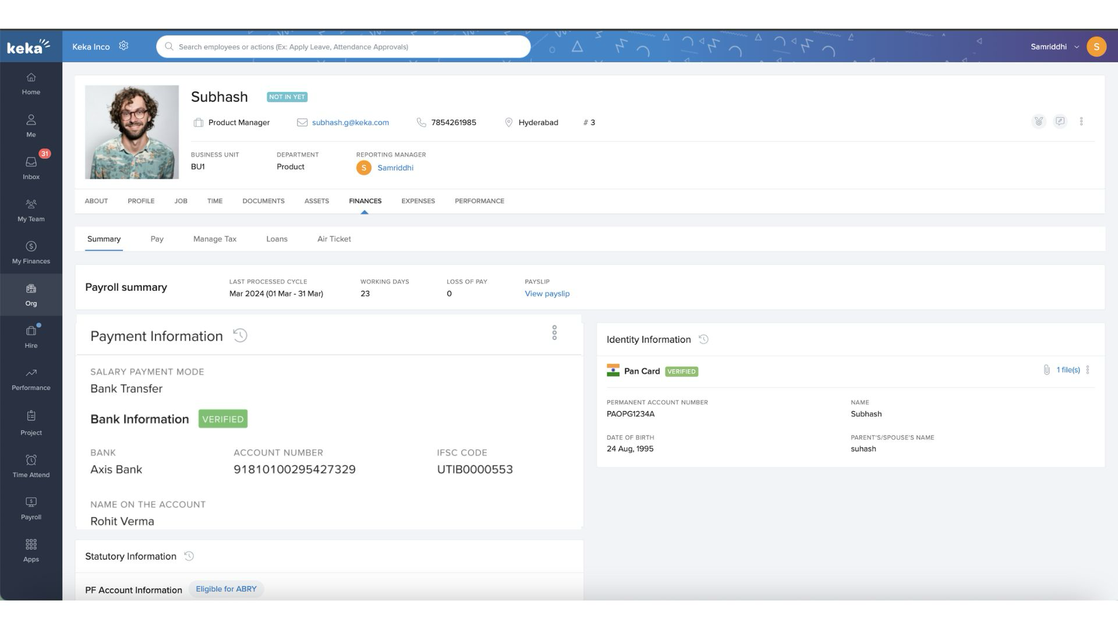Image resolution: width=1118 pixels, height=629 pixels.
Task: Click the praise badge icon on profile header
Action: coord(1038,122)
